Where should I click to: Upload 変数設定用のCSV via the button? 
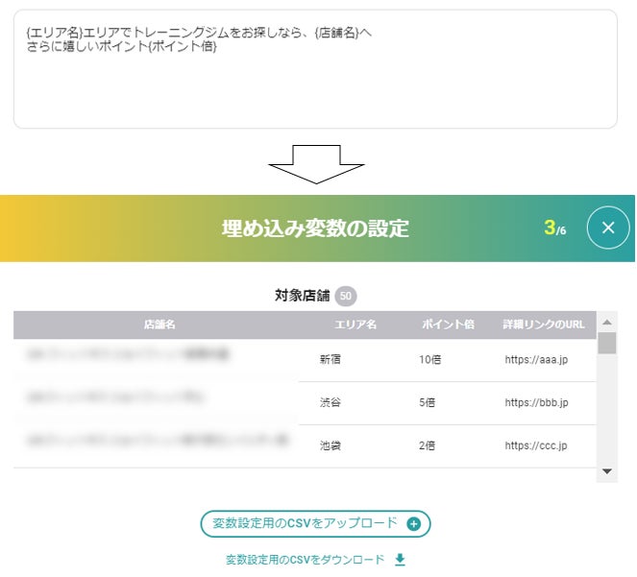pos(315,524)
